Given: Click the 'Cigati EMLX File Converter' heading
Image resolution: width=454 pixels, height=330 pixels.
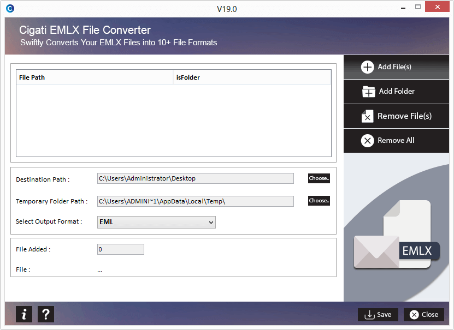Looking at the screenshot, I should [x=85, y=30].
